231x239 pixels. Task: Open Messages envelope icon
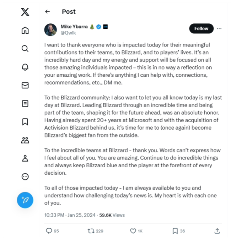25,85
